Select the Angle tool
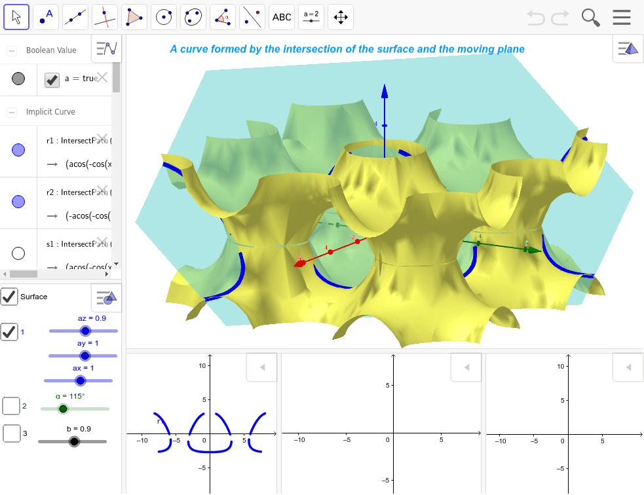 (x=222, y=17)
